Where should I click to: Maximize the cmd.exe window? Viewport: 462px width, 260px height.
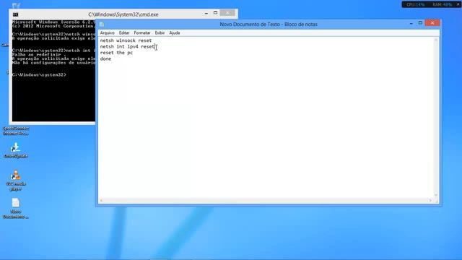click(215, 13)
